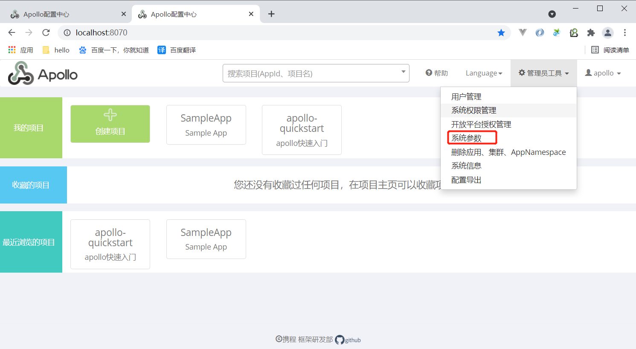The height and width of the screenshot is (349, 636).
Task: Click the tab search dropdown circle icon
Action: pos(552,14)
